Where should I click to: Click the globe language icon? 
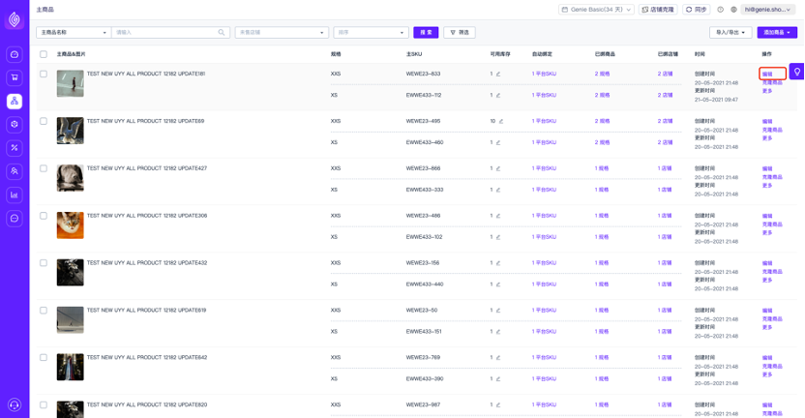pyautogui.click(x=733, y=10)
